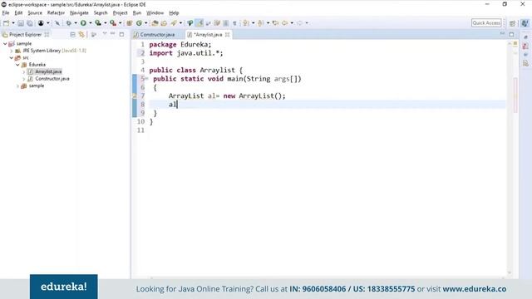This screenshot has width=532, height=299.
Task: Click the Open Type icon
Action: click(155, 23)
